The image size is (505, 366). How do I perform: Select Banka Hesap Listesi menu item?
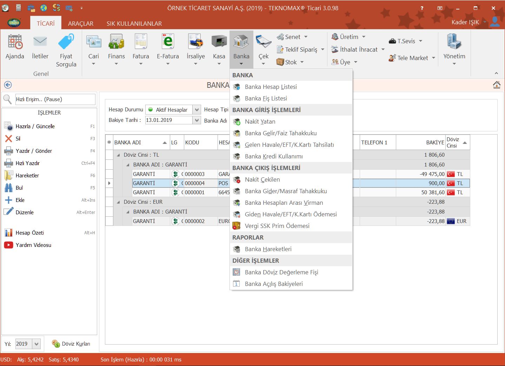[x=291, y=87]
